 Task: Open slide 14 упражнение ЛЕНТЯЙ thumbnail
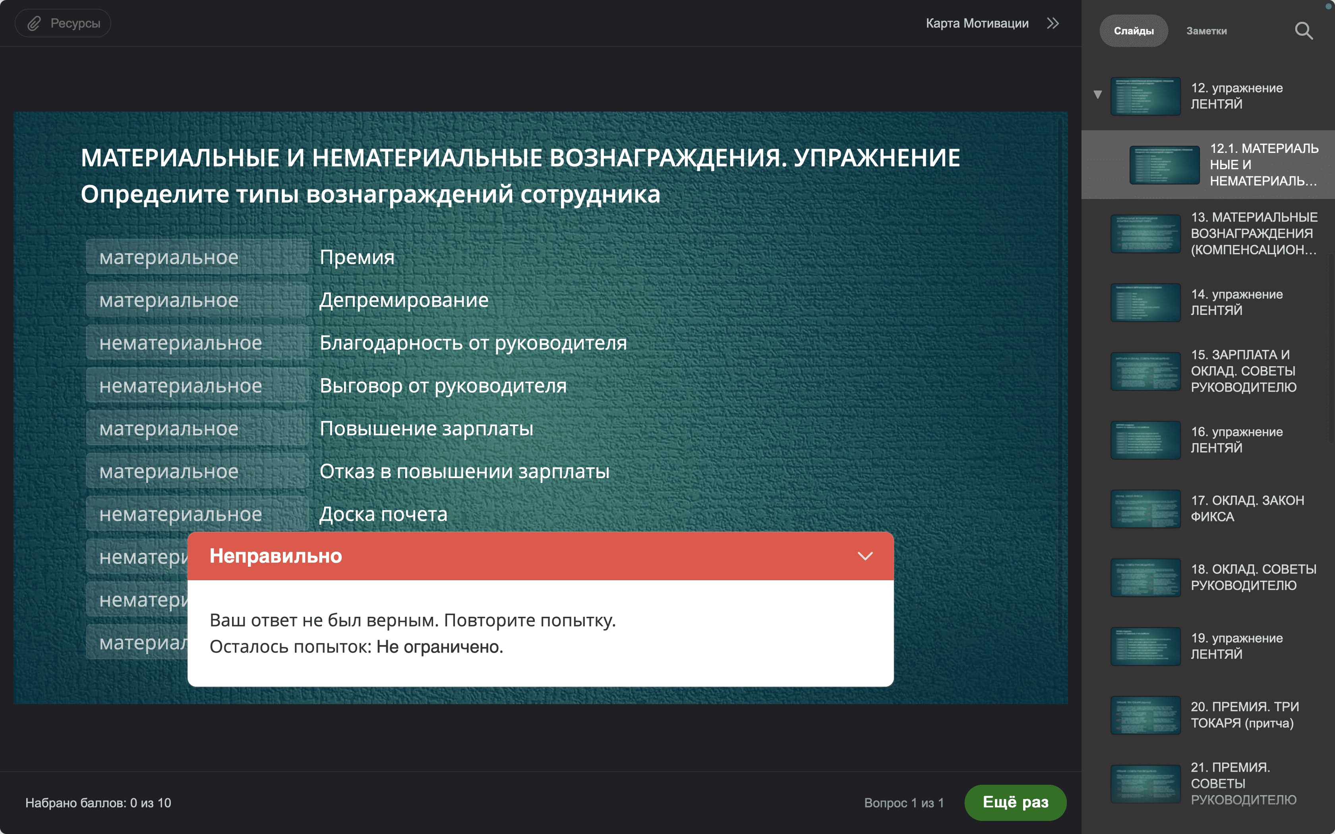point(1145,303)
